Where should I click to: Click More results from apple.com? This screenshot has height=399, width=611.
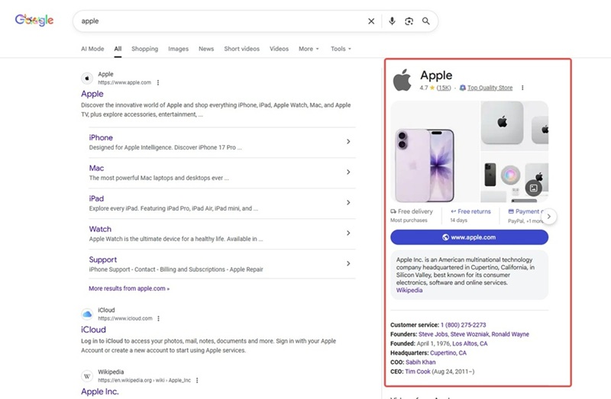tap(129, 288)
